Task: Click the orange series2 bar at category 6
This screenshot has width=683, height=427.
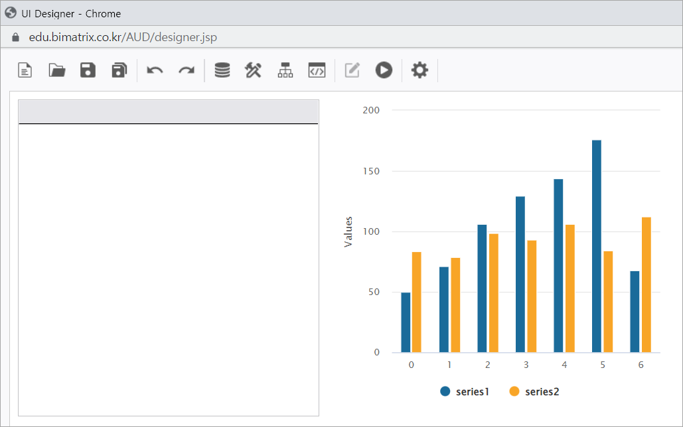Action: pyautogui.click(x=646, y=284)
